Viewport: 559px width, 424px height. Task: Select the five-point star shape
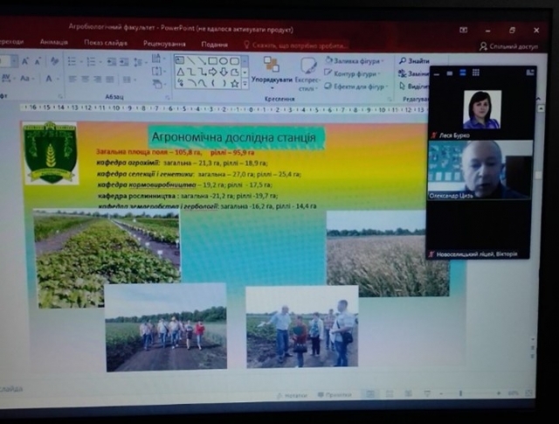(235, 84)
